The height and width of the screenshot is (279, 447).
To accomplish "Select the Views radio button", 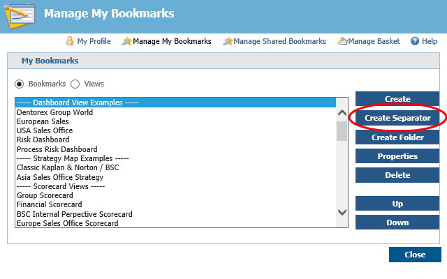I will pos(75,84).
